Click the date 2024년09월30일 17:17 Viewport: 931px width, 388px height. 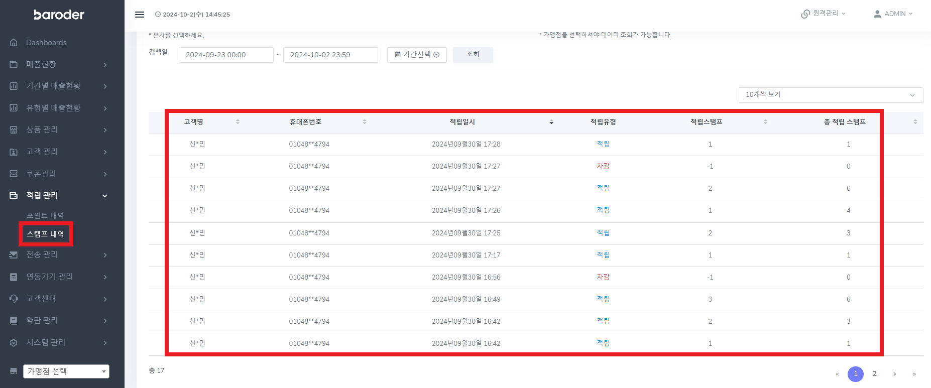point(466,255)
